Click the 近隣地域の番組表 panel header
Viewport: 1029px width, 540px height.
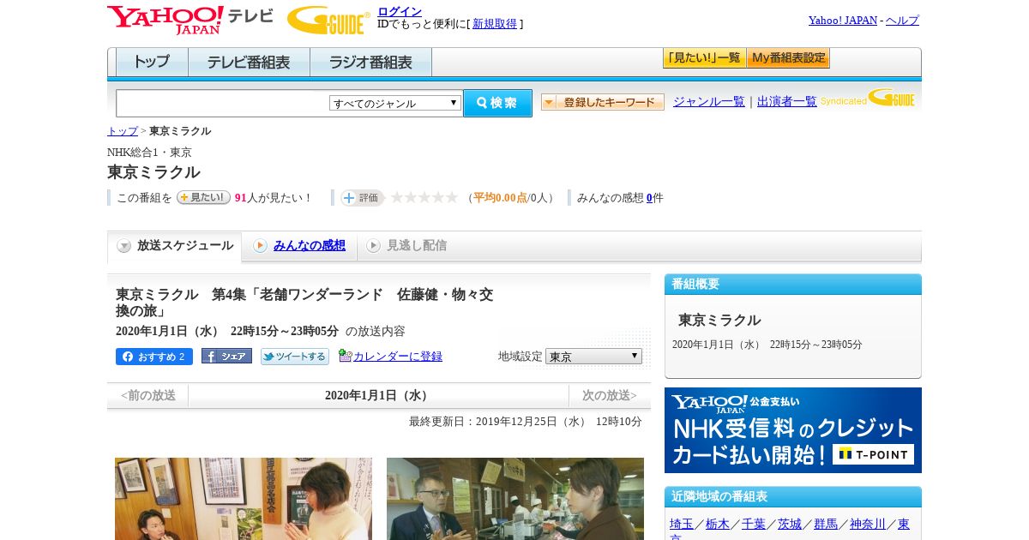[793, 497]
